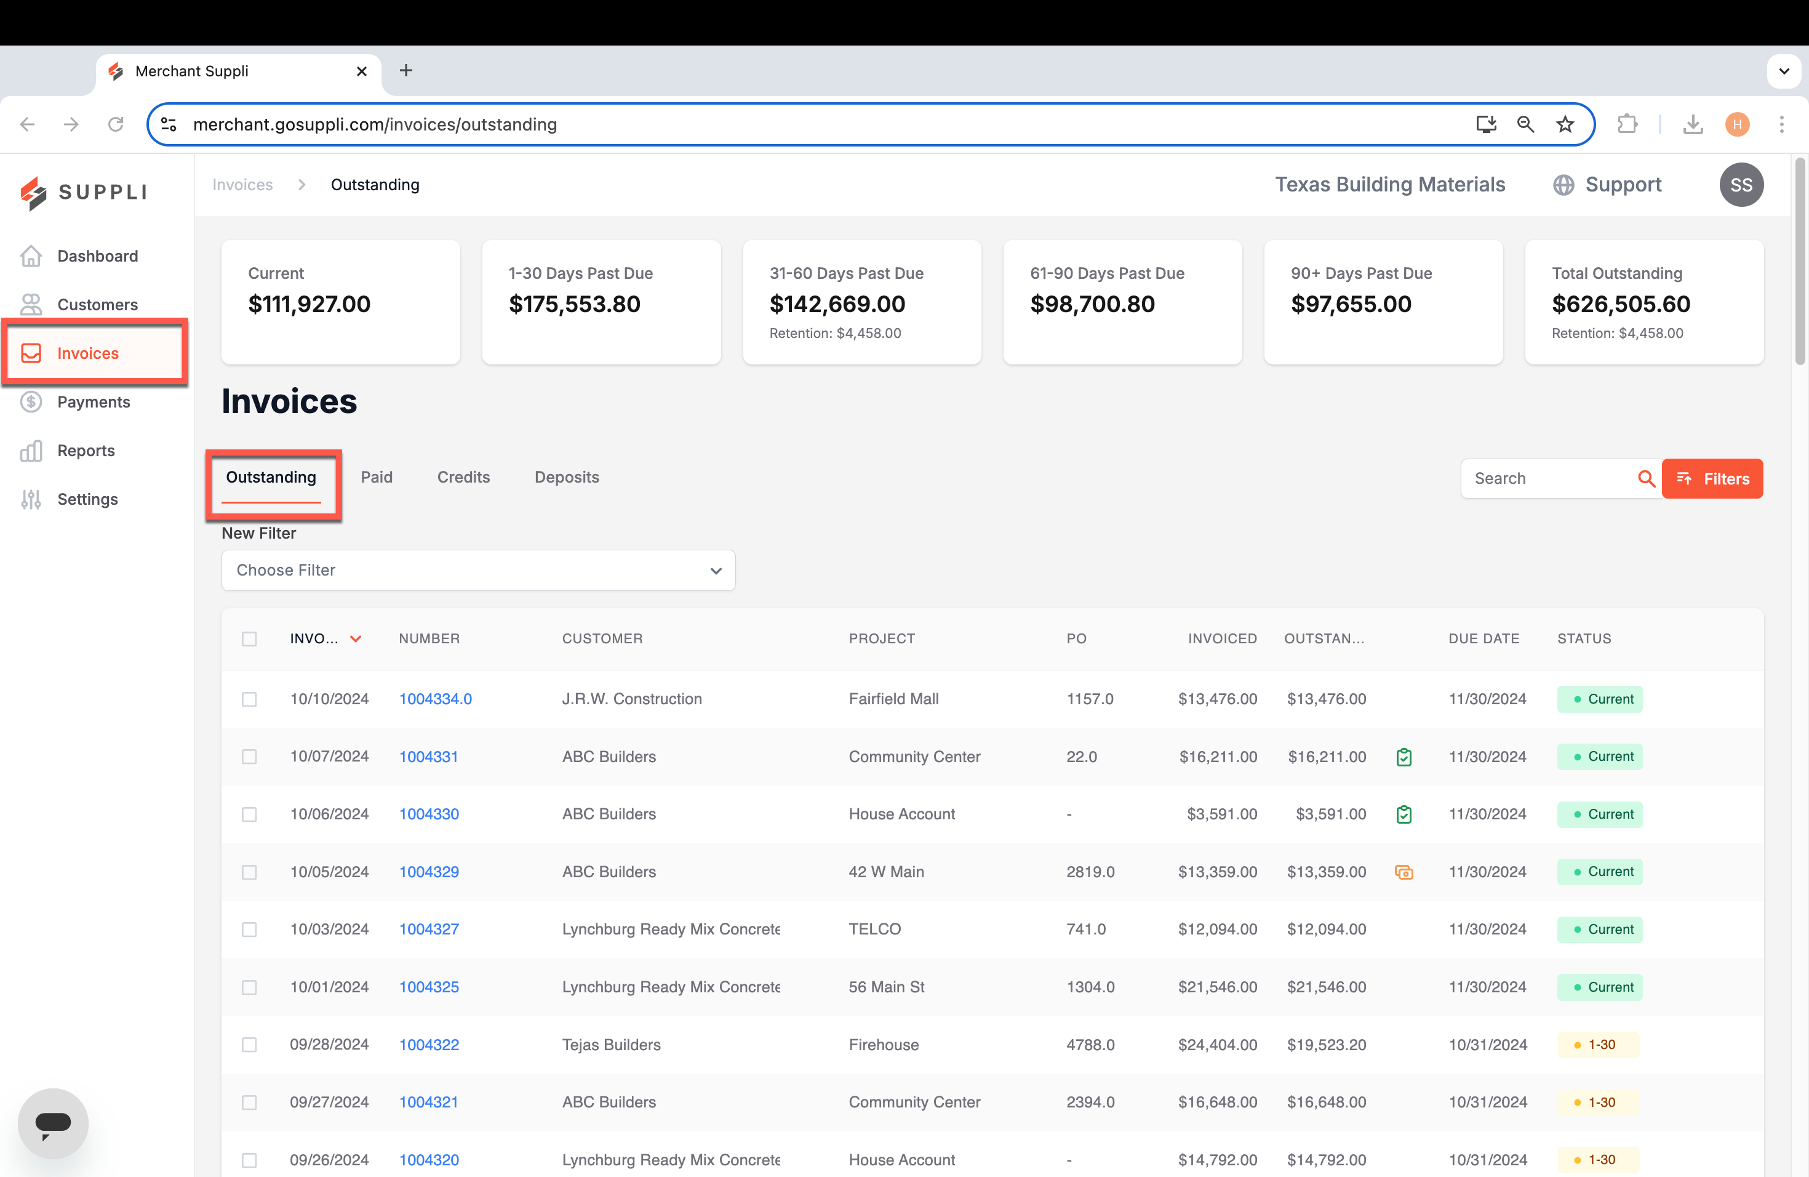
Task: Open Dashboard from the sidebar home icon
Action: point(31,256)
